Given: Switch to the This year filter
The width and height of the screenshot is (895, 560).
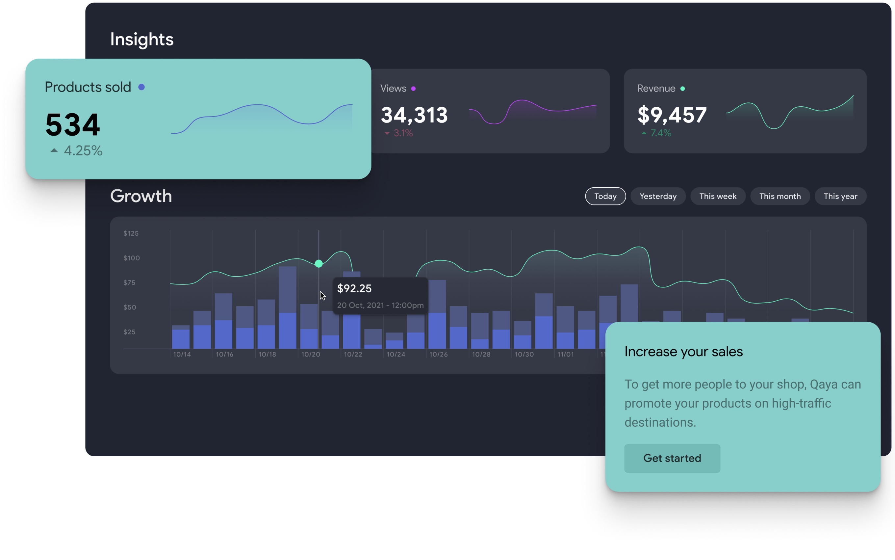Looking at the screenshot, I should point(840,196).
